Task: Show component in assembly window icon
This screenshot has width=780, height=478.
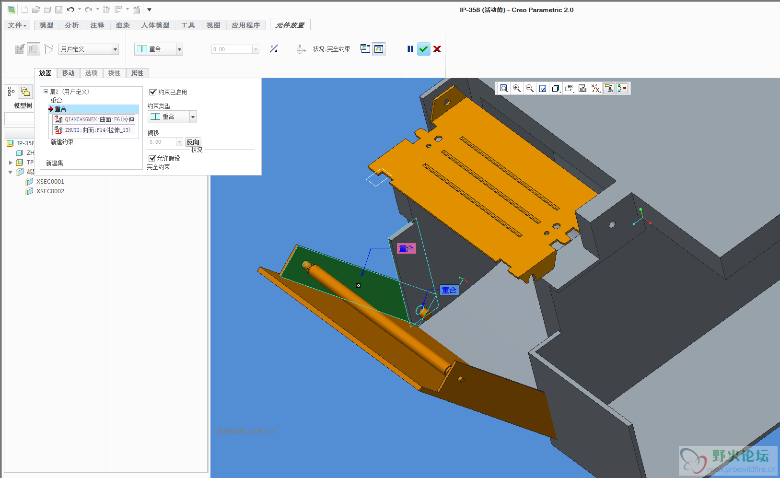Action: tap(379, 49)
